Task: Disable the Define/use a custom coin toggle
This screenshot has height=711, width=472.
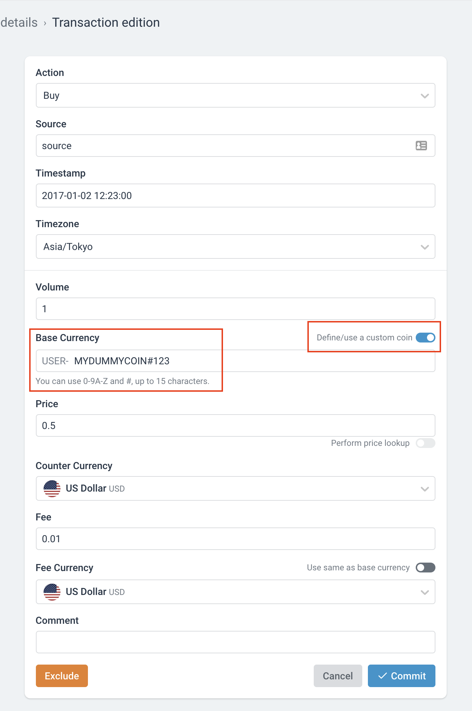Action: [425, 338]
